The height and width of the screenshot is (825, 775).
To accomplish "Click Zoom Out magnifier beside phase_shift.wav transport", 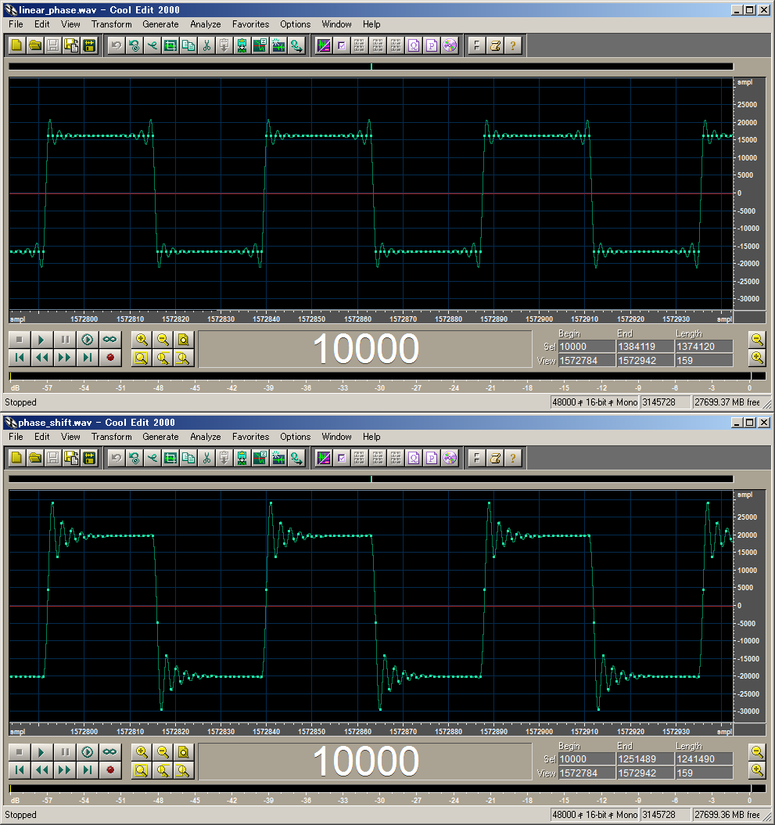I will (163, 752).
